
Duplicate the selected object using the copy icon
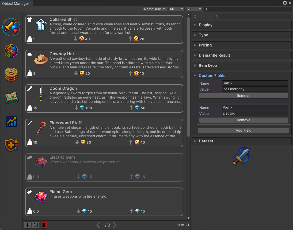[x=36, y=225]
